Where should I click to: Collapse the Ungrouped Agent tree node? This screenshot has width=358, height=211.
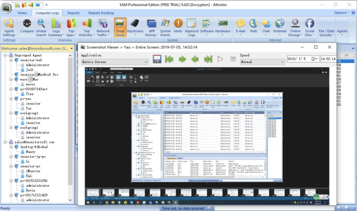click(5, 55)
